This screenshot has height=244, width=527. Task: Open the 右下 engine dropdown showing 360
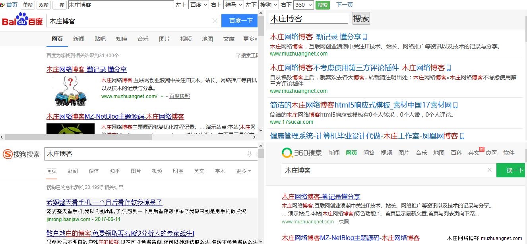pyautogui.click(x=303, y=5)
